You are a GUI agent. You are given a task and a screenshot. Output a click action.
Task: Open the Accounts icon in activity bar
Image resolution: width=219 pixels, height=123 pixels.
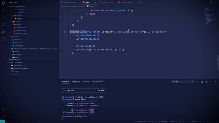(3, 109)
